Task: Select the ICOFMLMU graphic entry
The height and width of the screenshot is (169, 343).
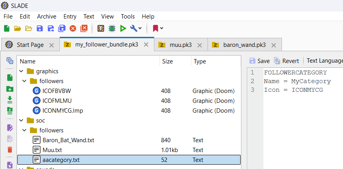Action: coord(129,101)
